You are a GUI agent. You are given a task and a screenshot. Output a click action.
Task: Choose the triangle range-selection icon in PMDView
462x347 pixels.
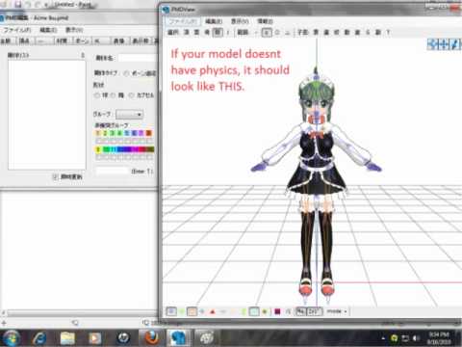(x=288, y=32)
